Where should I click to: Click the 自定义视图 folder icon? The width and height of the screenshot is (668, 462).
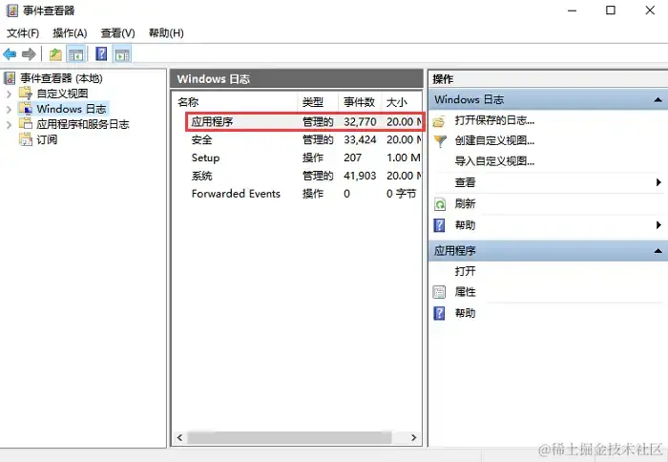[x=26, y=93]
